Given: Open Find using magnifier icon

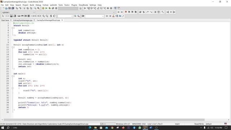Looking at the screenshot, I should pyautogui.click(x=35, y=8).
